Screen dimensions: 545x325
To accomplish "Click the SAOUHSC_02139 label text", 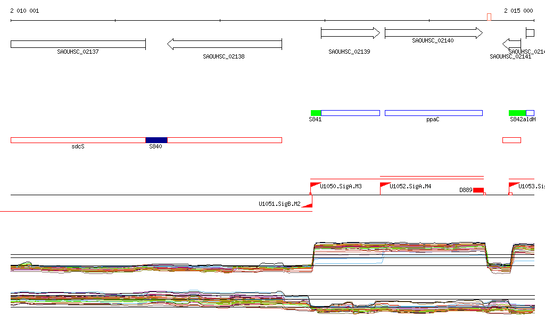I will tap(349, 52).
